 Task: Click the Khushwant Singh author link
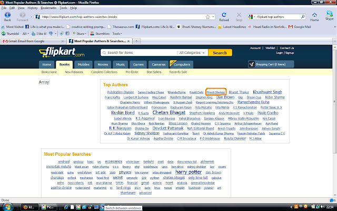click(267, 92)
